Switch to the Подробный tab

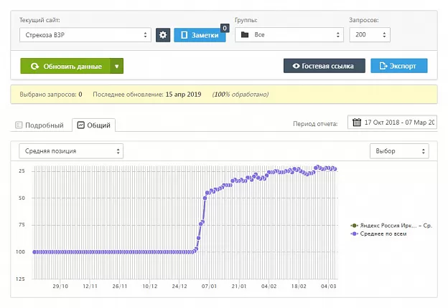tap(39, 125)
